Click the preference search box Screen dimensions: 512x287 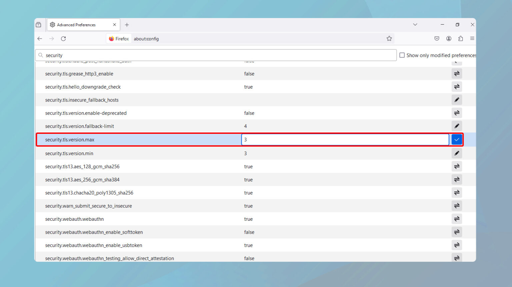[x=217, y=55]
